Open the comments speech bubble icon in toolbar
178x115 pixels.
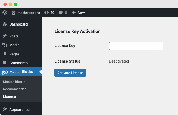(61, 13)
